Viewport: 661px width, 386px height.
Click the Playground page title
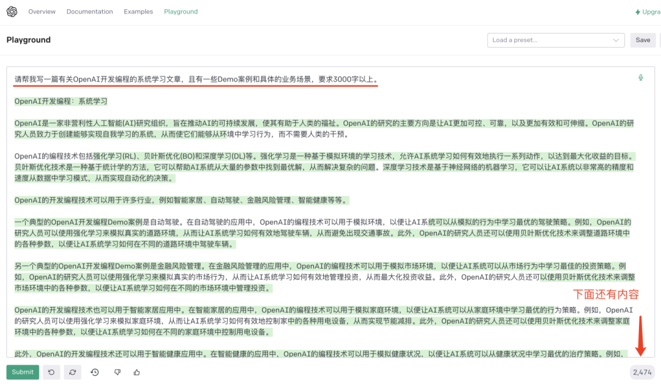[28, 40]
